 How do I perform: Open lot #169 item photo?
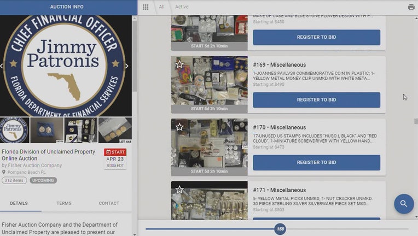pos(209,81)
